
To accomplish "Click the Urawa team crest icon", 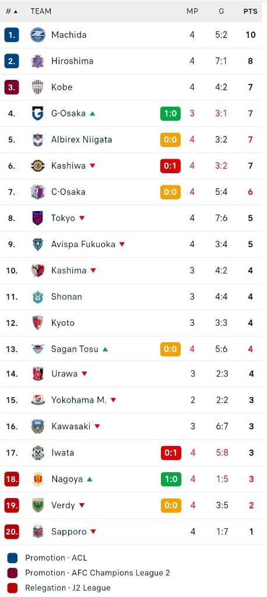I will pos(38,374).
